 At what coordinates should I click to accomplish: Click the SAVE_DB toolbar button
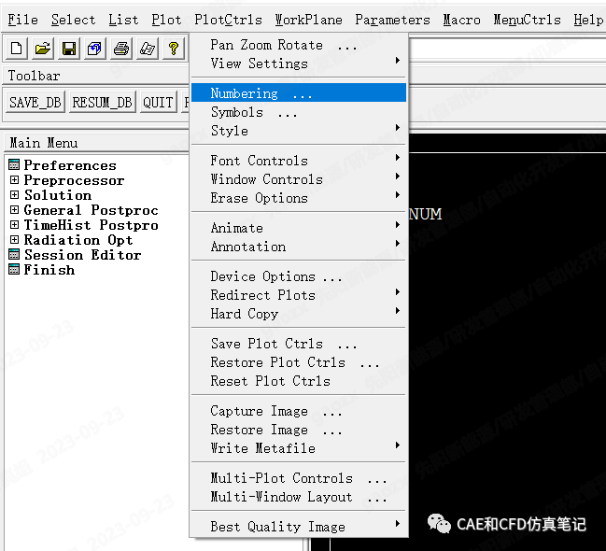[x=35, y=102]
